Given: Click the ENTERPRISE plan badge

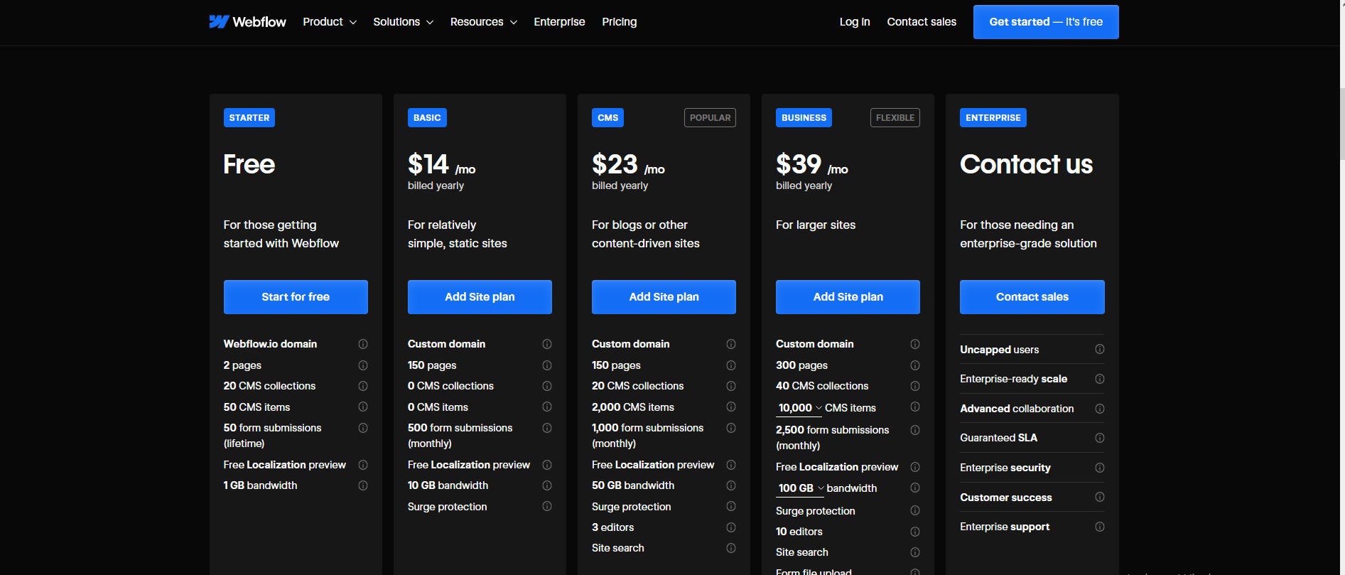Looking at the screenshot, I should (x=993, y=118).
